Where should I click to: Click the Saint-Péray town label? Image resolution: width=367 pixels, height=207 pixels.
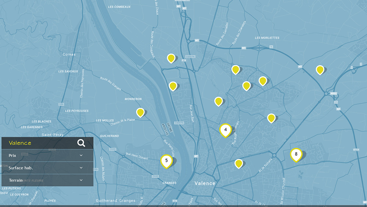click(52, 134)
